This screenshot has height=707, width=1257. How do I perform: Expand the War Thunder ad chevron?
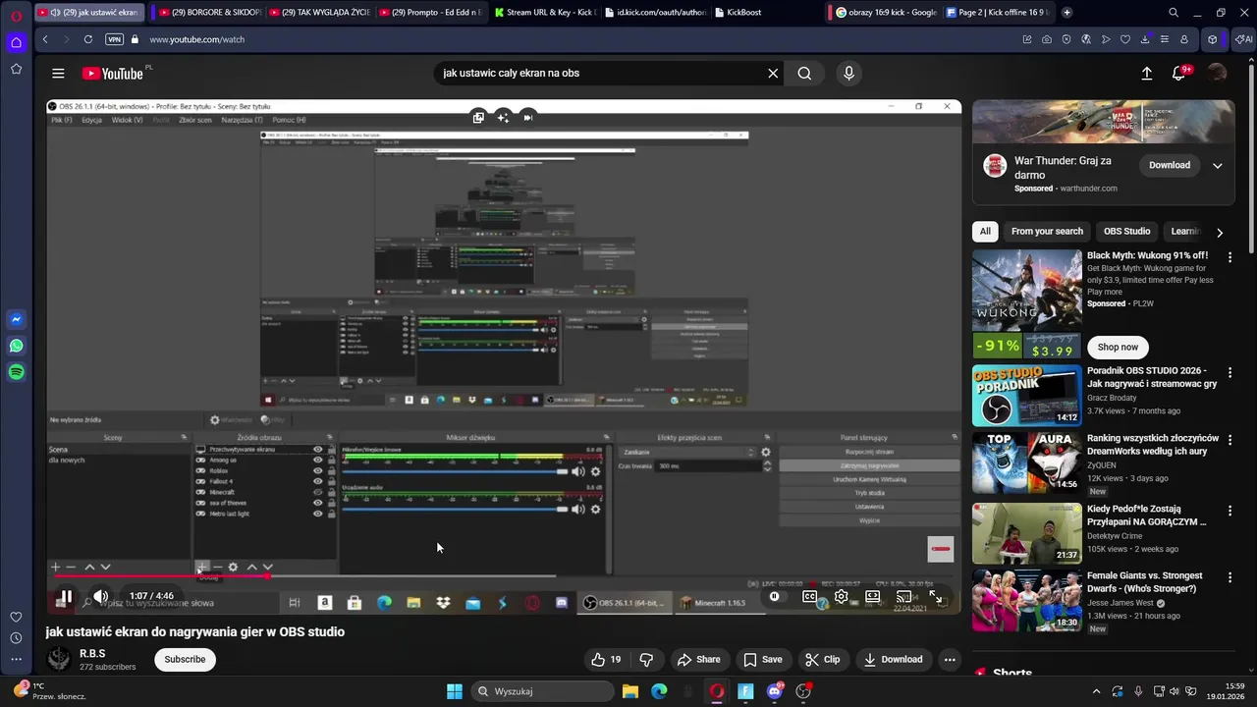(1218, 165)
